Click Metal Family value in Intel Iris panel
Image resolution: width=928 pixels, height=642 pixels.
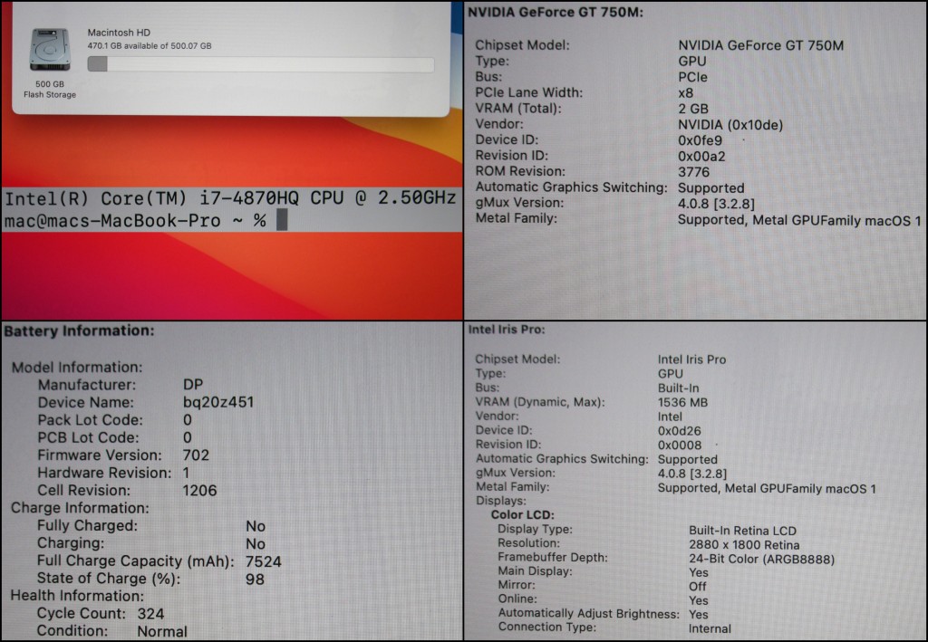pyautogui.click(x=767, y=488)
